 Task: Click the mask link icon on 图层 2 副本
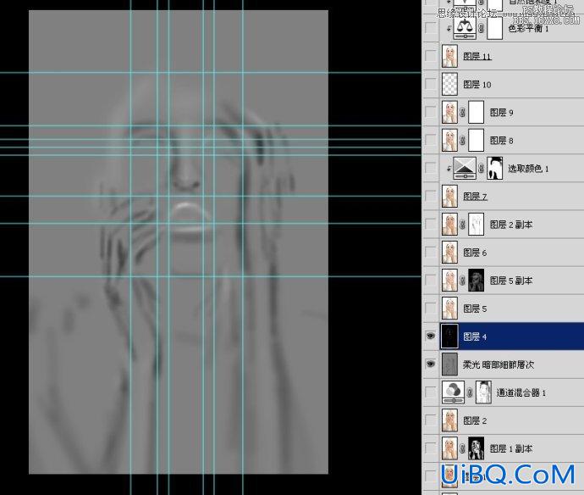click(463, 224)
